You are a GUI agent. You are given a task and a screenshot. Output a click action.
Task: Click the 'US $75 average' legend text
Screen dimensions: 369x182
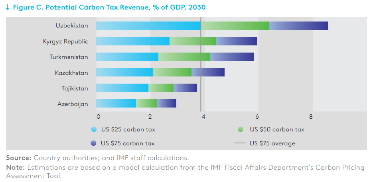point(272,143)
